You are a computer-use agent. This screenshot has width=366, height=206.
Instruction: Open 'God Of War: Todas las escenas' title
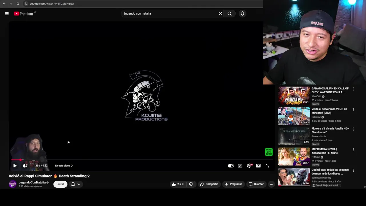(330, 172)
